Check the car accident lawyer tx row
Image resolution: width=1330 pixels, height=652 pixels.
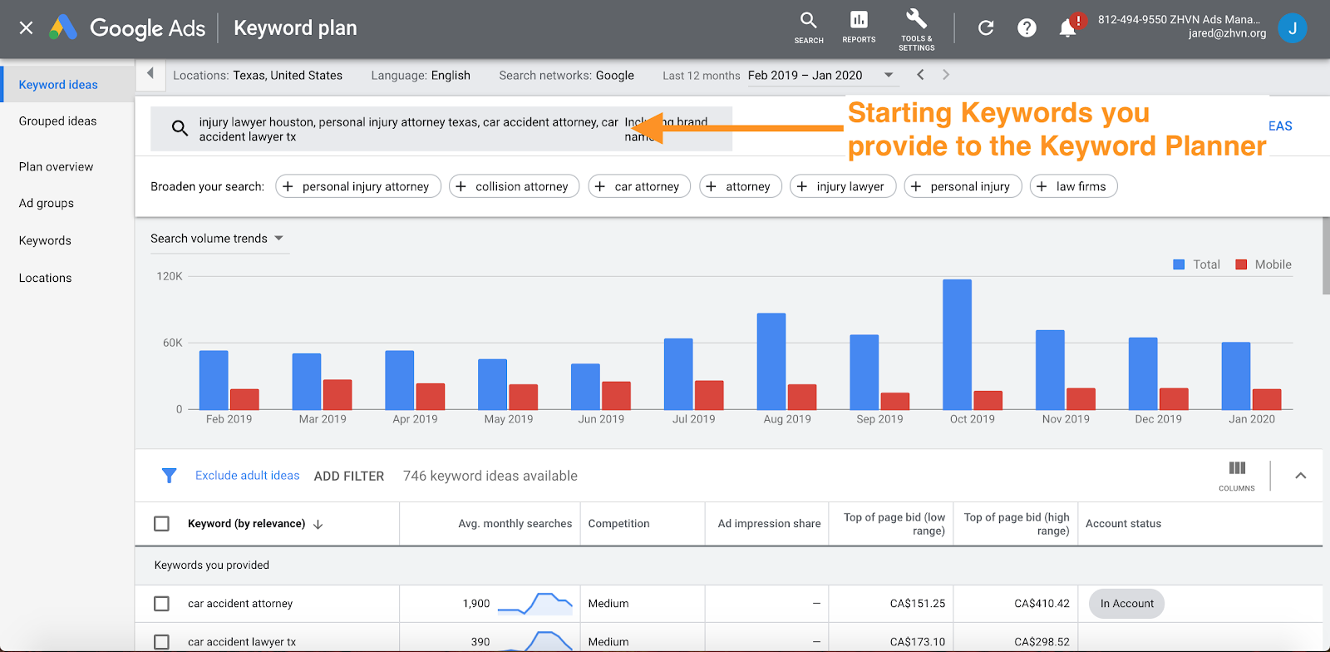[x=162, y=642]
